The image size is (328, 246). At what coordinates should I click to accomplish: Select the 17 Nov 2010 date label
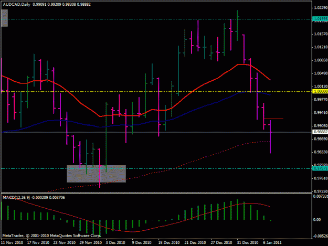click(x=38, y=243)
